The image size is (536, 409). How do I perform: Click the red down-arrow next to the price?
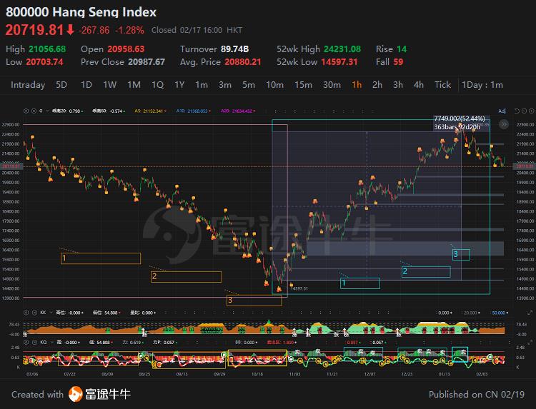[70, 30]
